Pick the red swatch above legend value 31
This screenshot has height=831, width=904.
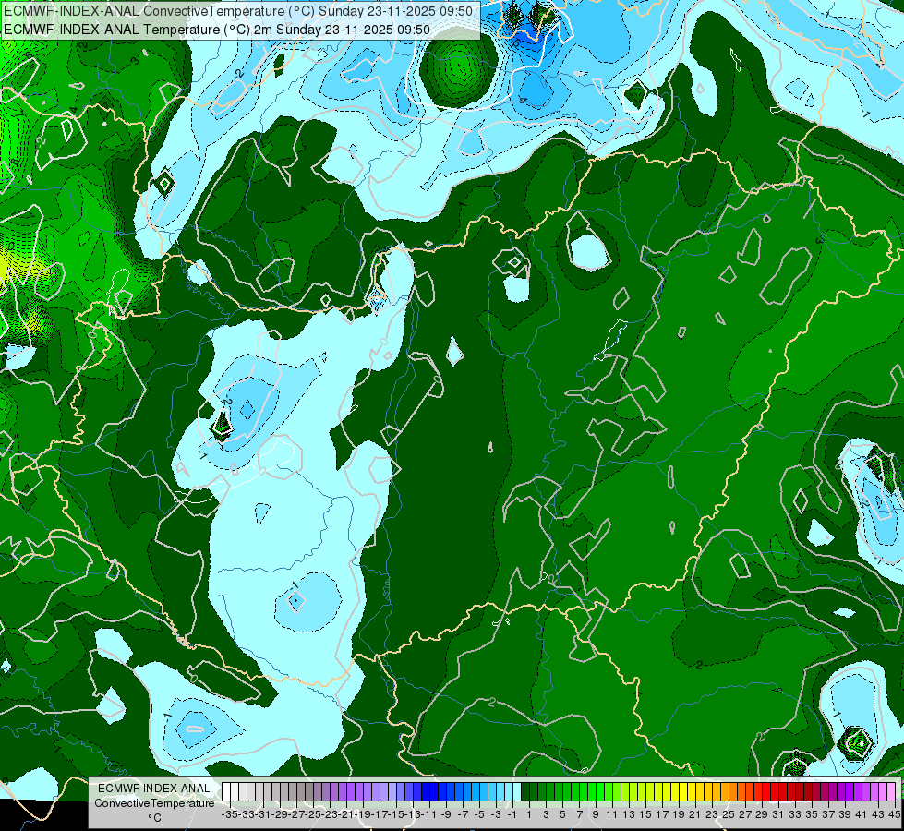(x=775, y=791)
